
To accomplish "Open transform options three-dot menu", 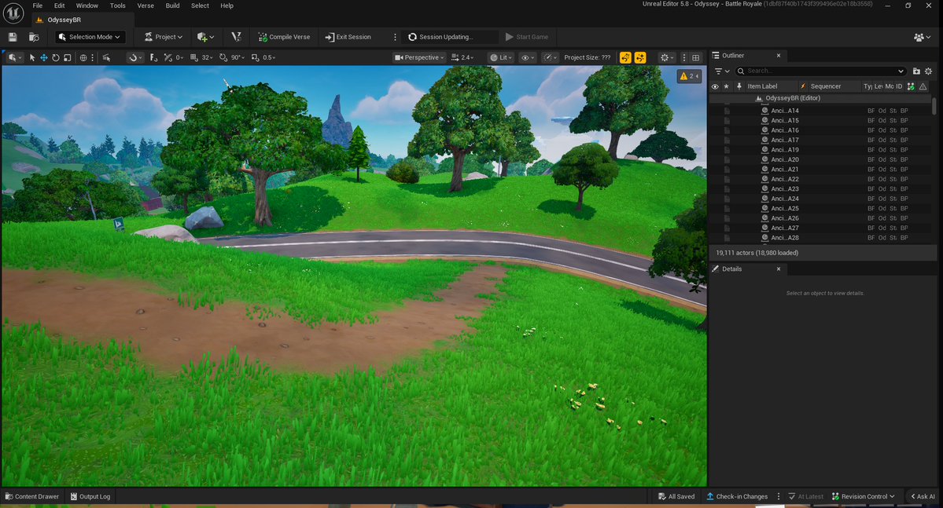I will coord(92,57).
